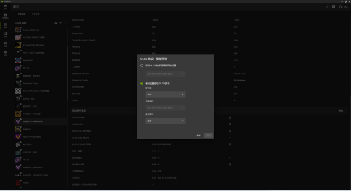Select the Graphics section sidebar icon
The width and height of the screenshot is (351, 191).
click(5, 26)
